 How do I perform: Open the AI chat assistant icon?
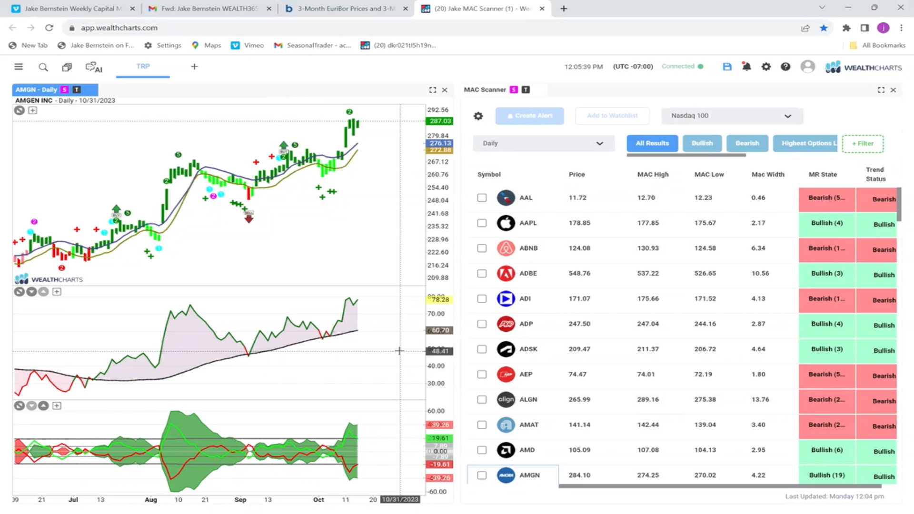(94, 67)
